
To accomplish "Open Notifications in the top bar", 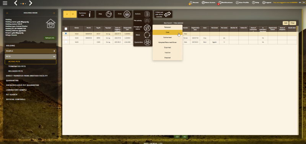I will click(x=225, y=3).
